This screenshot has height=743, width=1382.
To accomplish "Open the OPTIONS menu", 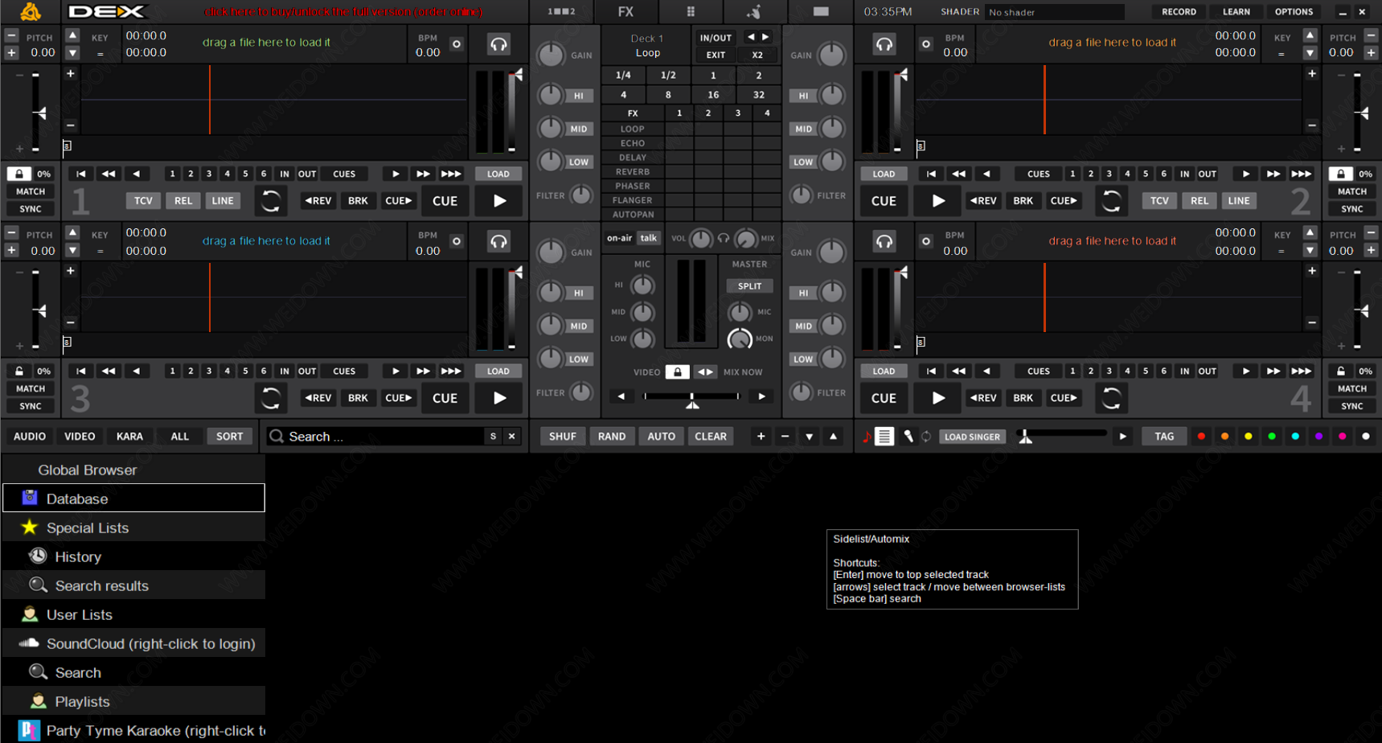I will (x=1294, y=12).
